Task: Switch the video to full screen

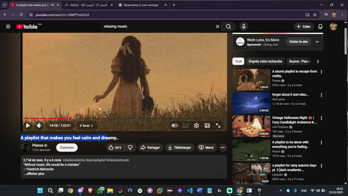Action: (x=218, y=125)
